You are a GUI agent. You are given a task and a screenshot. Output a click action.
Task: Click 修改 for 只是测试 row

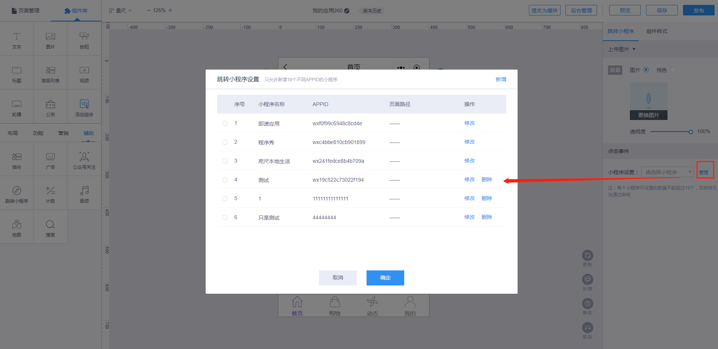coord(470,217)
